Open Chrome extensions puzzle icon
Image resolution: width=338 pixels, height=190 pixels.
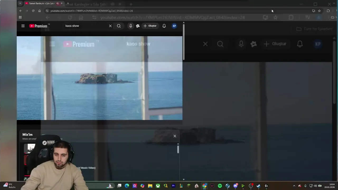pos(328,11)
